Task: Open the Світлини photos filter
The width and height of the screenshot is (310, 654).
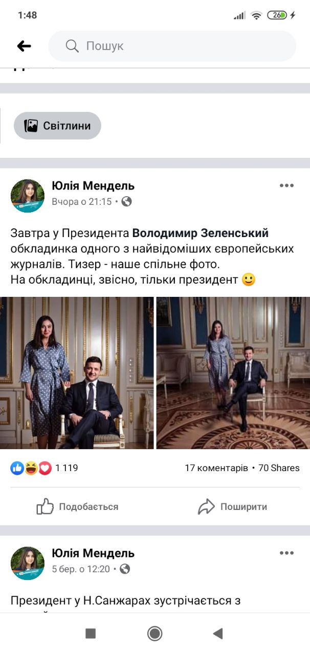Action: (x=57, y=126)
